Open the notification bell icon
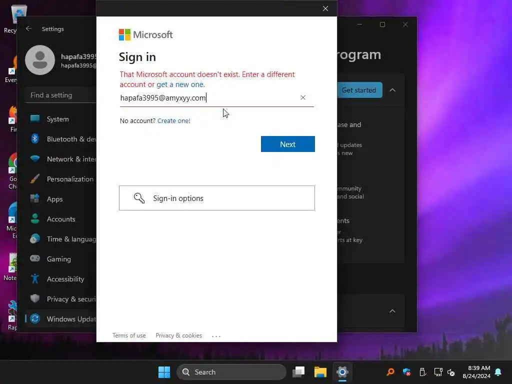The height and width of the screenshot is (384, 512). pyautogui.click(x=498, y=372)
